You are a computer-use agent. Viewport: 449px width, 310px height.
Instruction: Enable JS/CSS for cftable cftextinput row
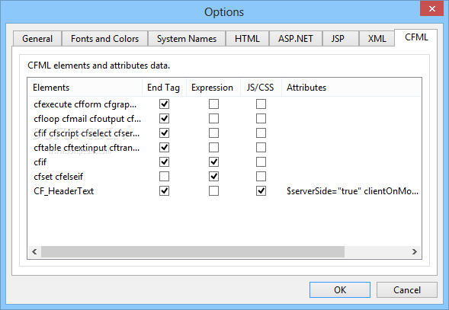(261, 148)
